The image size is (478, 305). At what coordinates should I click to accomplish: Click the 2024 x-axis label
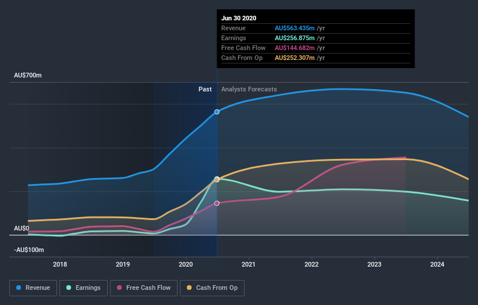[437, 264]
